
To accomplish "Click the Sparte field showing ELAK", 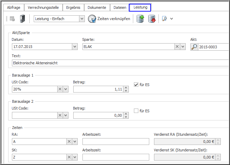I will click(128, 47).
